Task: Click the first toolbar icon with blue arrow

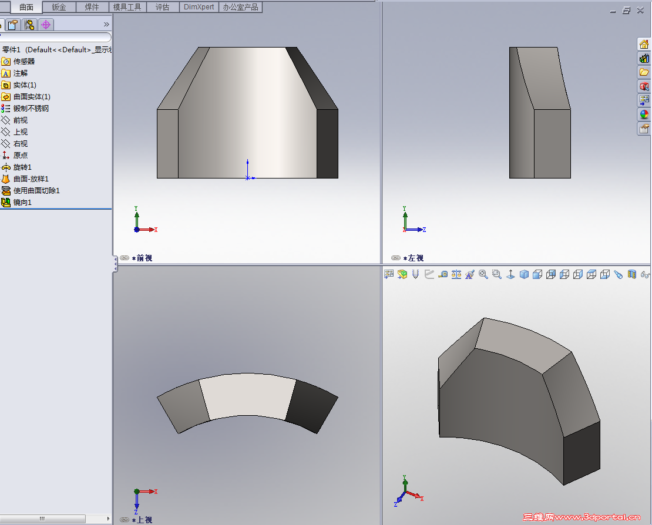Action: tap(389, 274)
